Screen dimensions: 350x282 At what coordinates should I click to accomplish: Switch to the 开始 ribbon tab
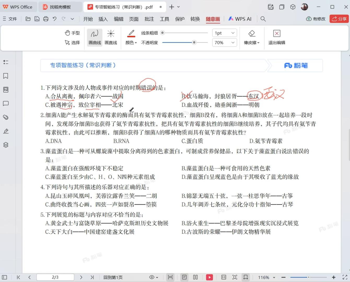tap(88, 19)
